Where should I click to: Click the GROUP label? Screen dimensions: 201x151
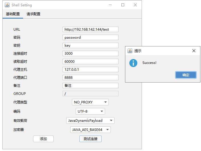[x=19, y=94]
